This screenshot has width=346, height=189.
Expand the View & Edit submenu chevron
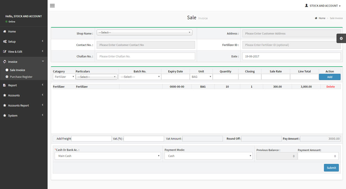coord(43,51)
